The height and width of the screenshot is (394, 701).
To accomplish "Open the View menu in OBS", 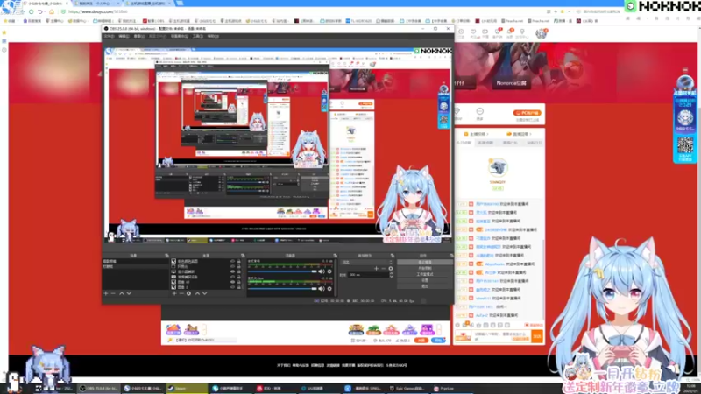I will tap(138, 36).
